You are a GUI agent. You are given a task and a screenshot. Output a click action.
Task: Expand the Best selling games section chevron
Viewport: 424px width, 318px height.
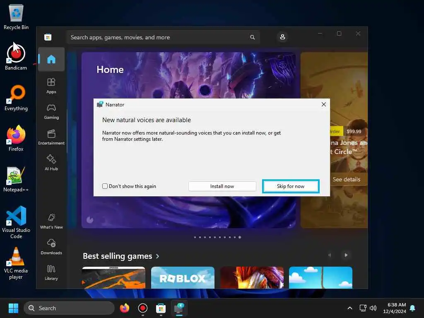coord(158,256)
